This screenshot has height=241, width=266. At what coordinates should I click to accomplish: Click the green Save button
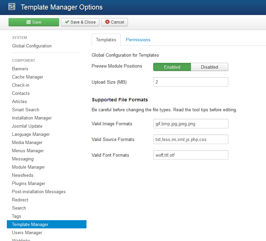[x=34, y=22]
